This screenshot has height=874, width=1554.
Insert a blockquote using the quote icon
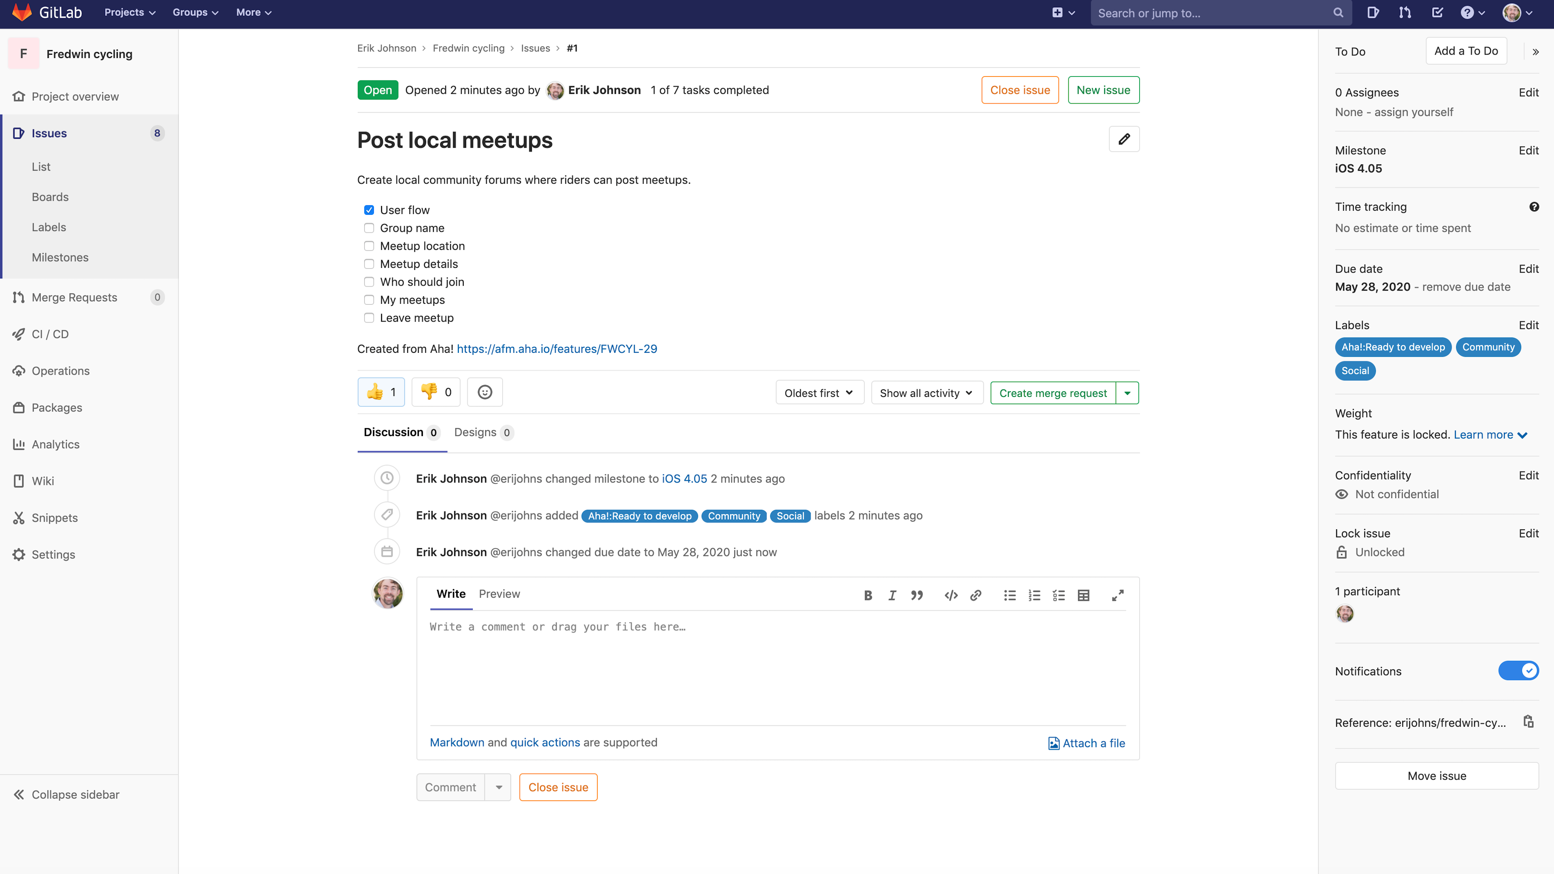(916, 595)
